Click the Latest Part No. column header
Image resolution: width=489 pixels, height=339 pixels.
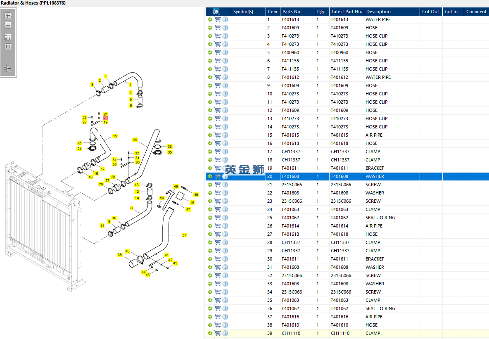click(347, 12)
